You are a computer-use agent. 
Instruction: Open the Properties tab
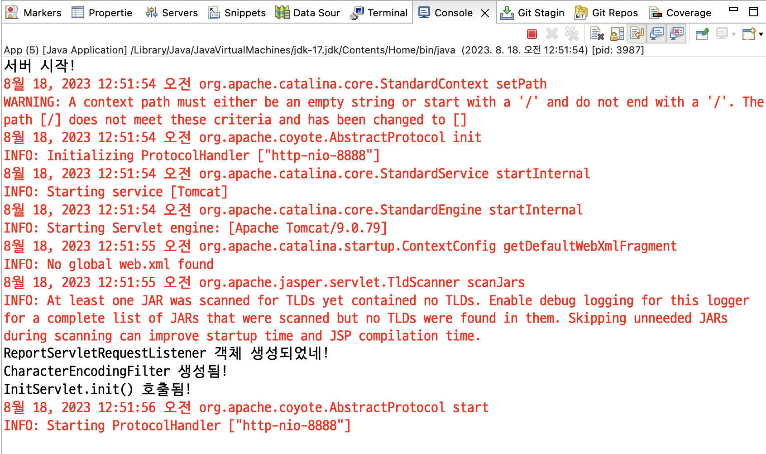pyautogui.click(x=102, y=13)
